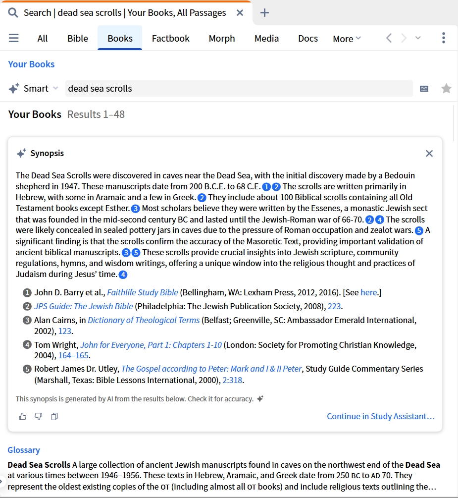Click the search magnifier icon in tab title

13,13
